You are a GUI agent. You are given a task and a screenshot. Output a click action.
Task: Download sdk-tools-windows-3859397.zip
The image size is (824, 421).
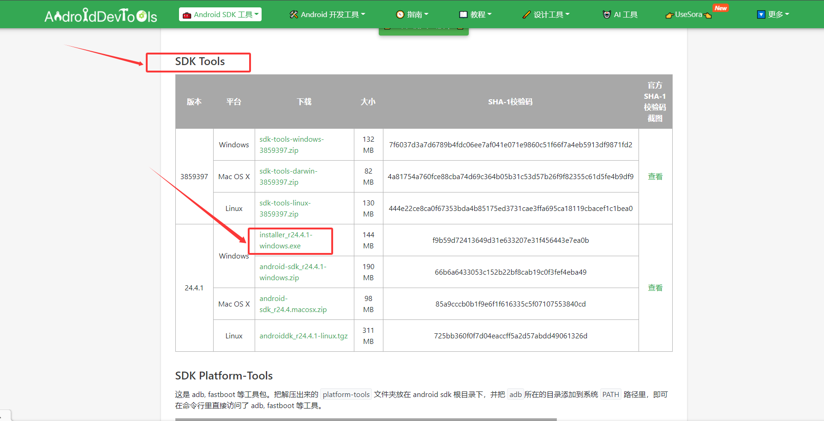point(292,144)
